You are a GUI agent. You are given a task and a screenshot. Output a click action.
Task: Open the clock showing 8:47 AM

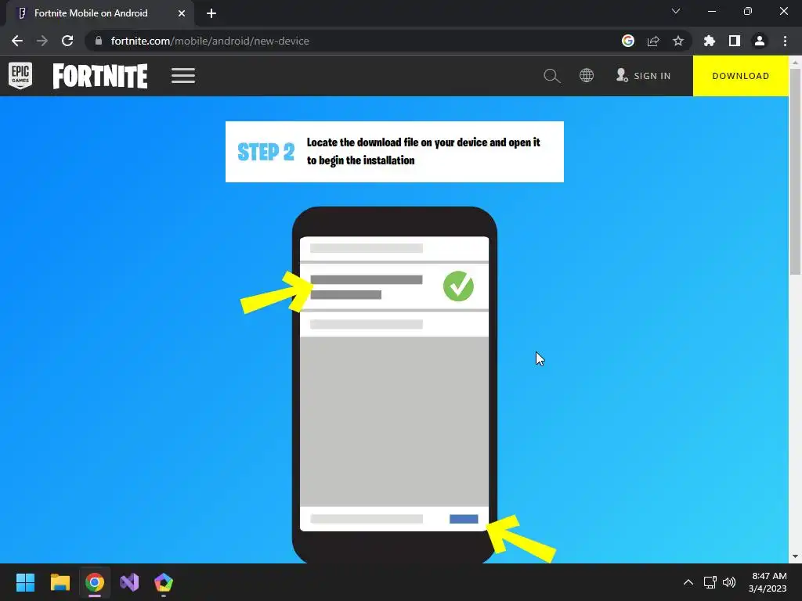pos(768,582)
